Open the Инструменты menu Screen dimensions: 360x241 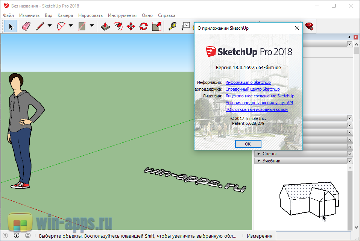[122, 15]
